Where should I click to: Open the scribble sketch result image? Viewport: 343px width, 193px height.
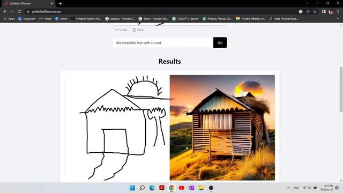[x=117, y=128]
